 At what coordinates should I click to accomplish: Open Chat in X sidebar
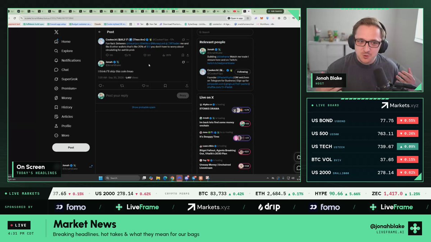(61, 70)
